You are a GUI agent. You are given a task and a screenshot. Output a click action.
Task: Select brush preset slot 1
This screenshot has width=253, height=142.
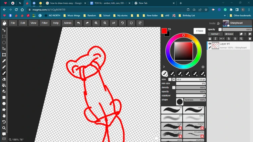pyautogui.click(x=165, y=74)
